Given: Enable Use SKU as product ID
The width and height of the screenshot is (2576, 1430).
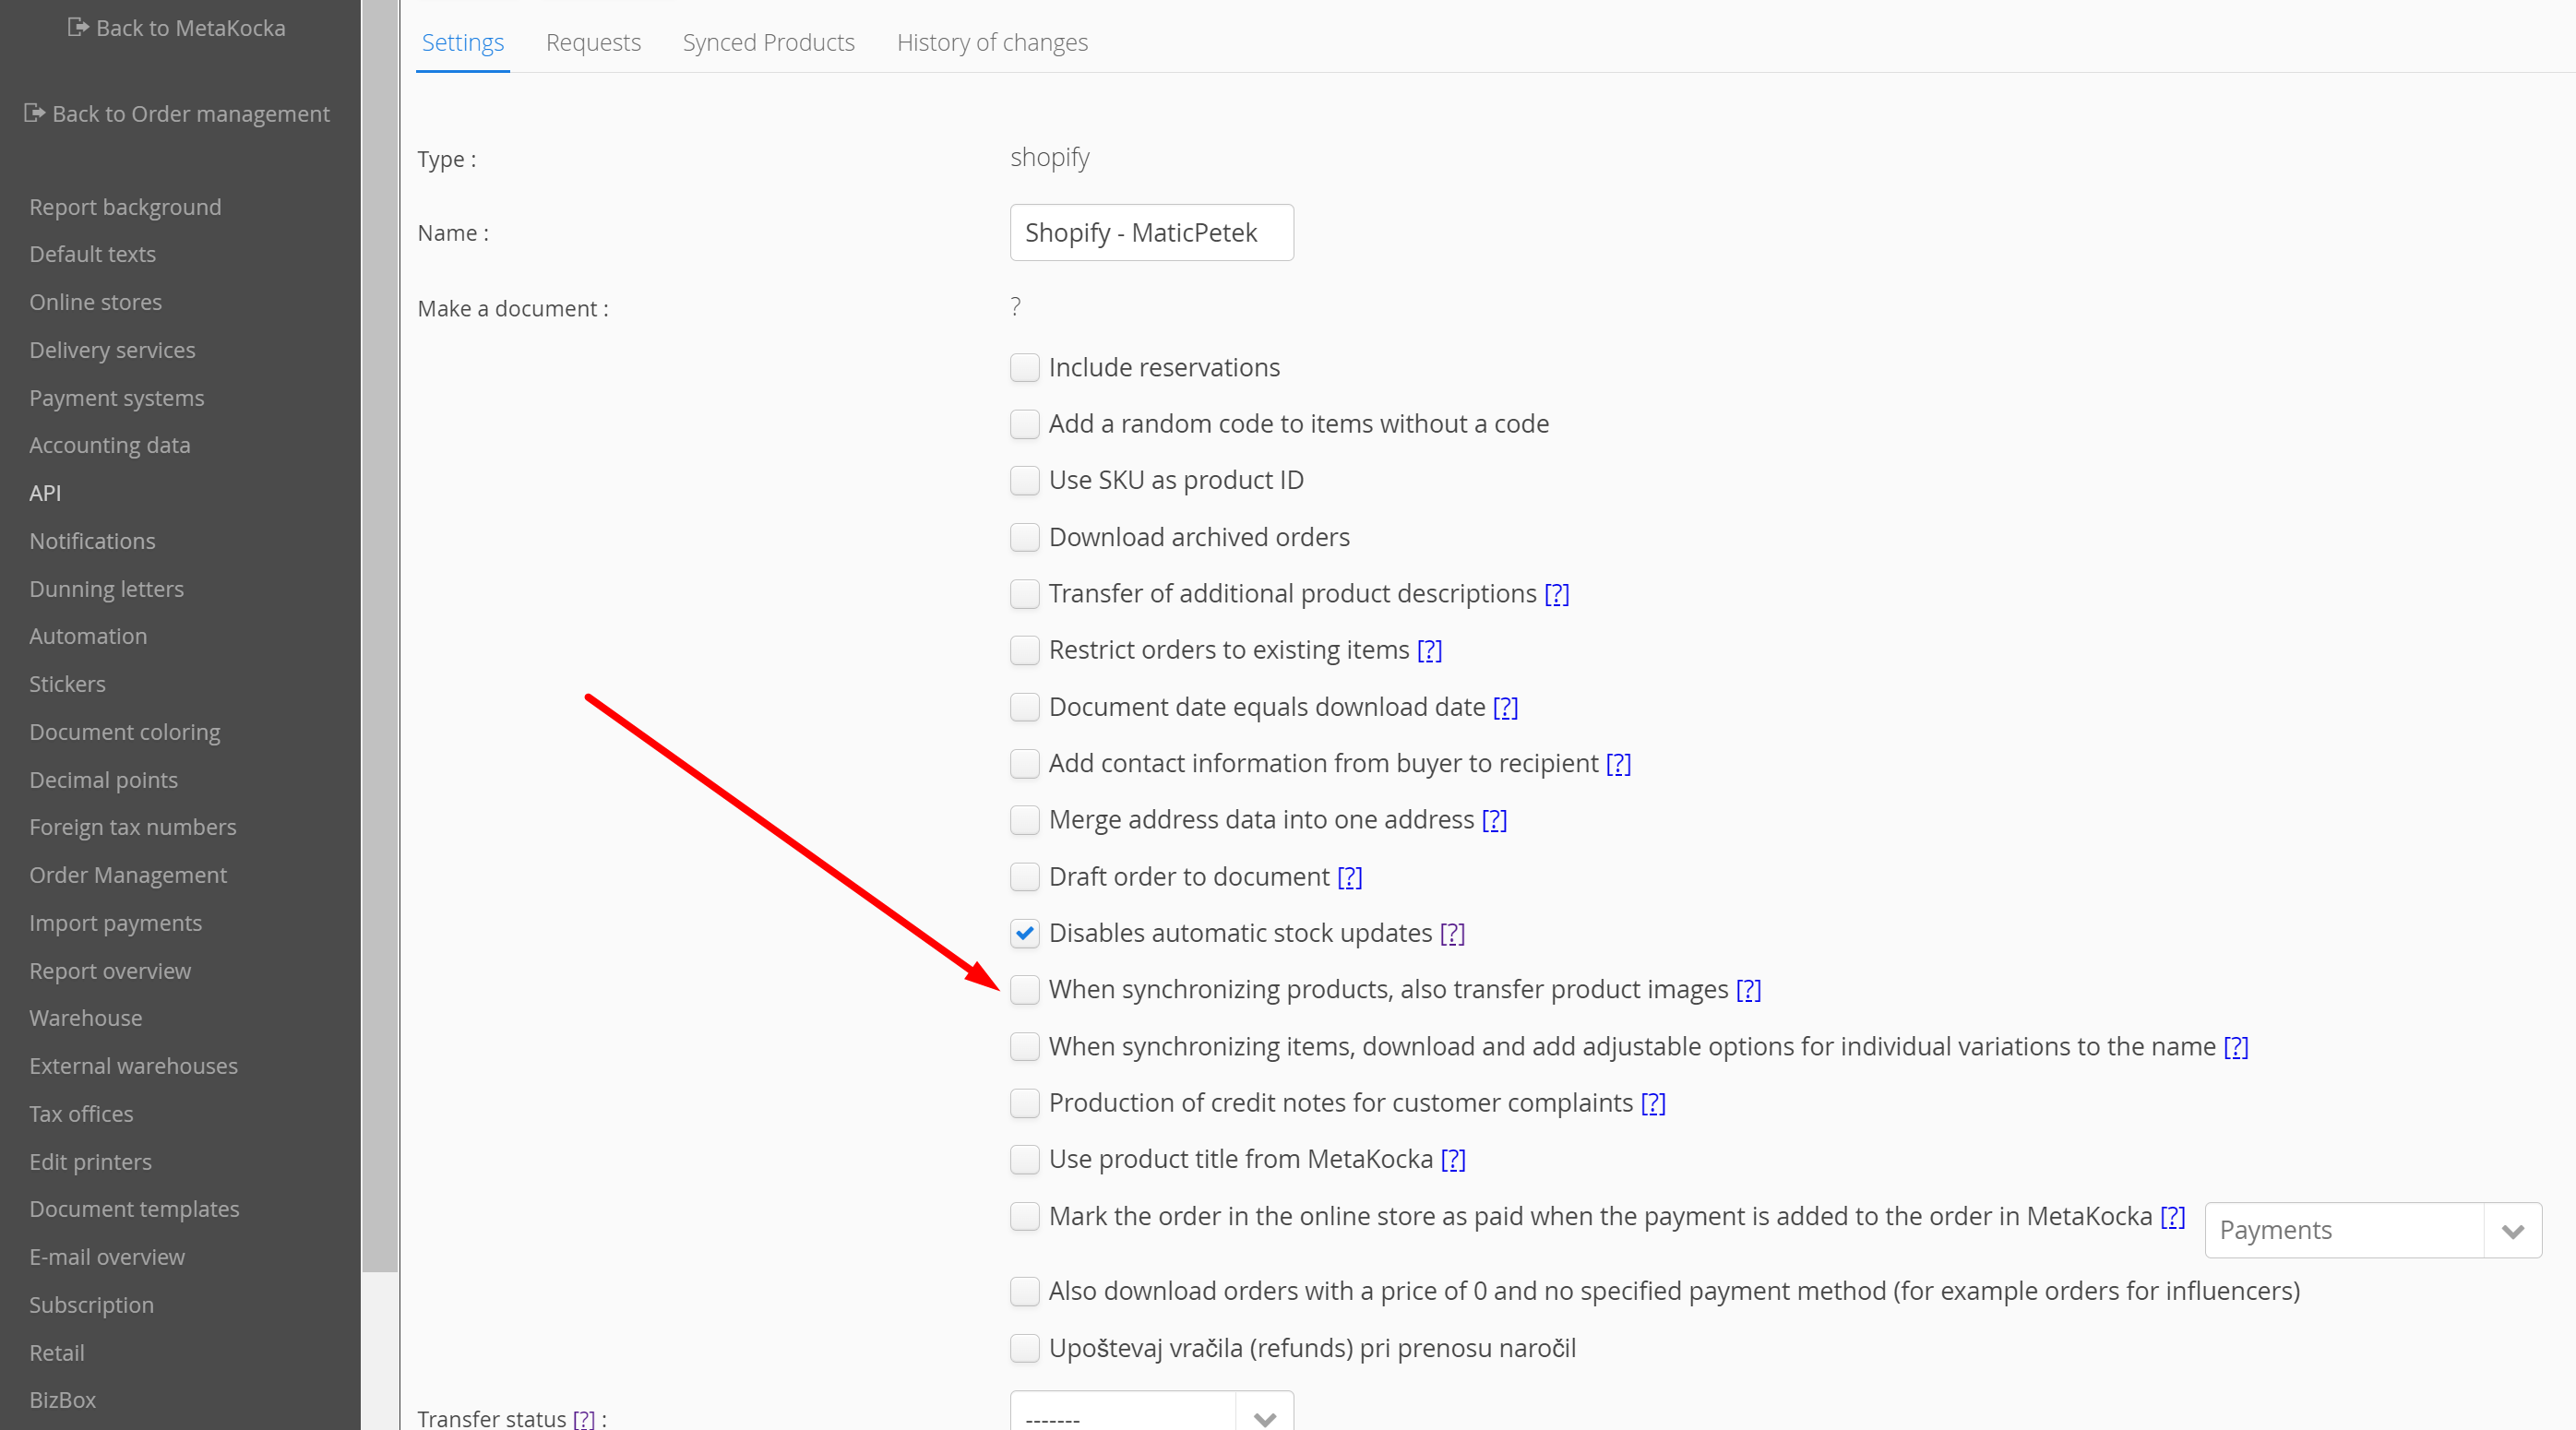Looking at the screenshot, I should [x=1024, y=481].
